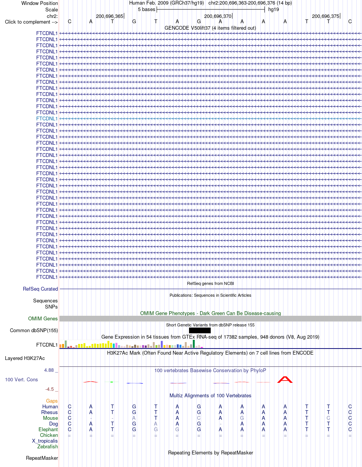Select the Elephant species row label
Image resolution: width=362 pixels, height=467 pixels.
pyautogui.click(x=48, y=430)
